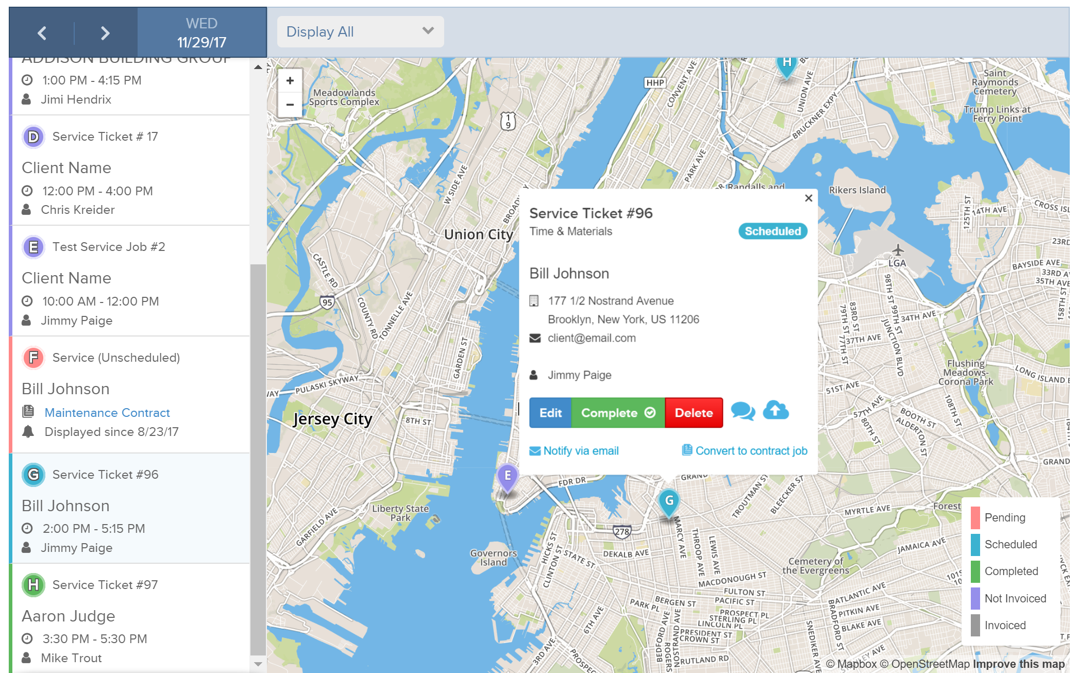Select Service Ticket # 17 title

click(x=105, y=137)
